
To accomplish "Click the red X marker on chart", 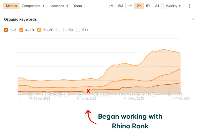I will pos(89,91).
